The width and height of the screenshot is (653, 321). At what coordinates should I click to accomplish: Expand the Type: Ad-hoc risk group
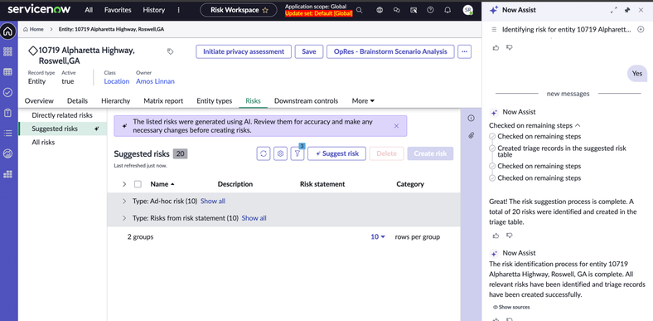tap(123, 201)
